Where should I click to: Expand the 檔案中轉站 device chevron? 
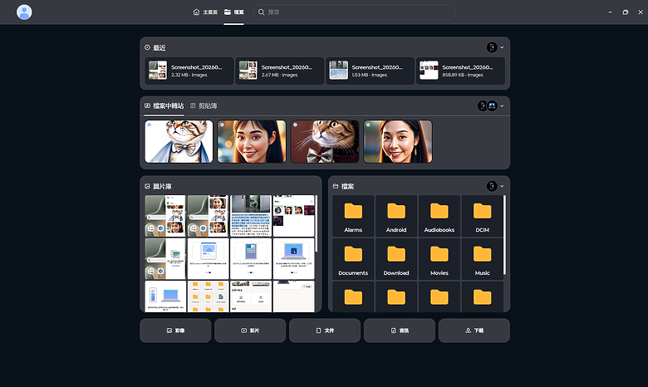502,105
